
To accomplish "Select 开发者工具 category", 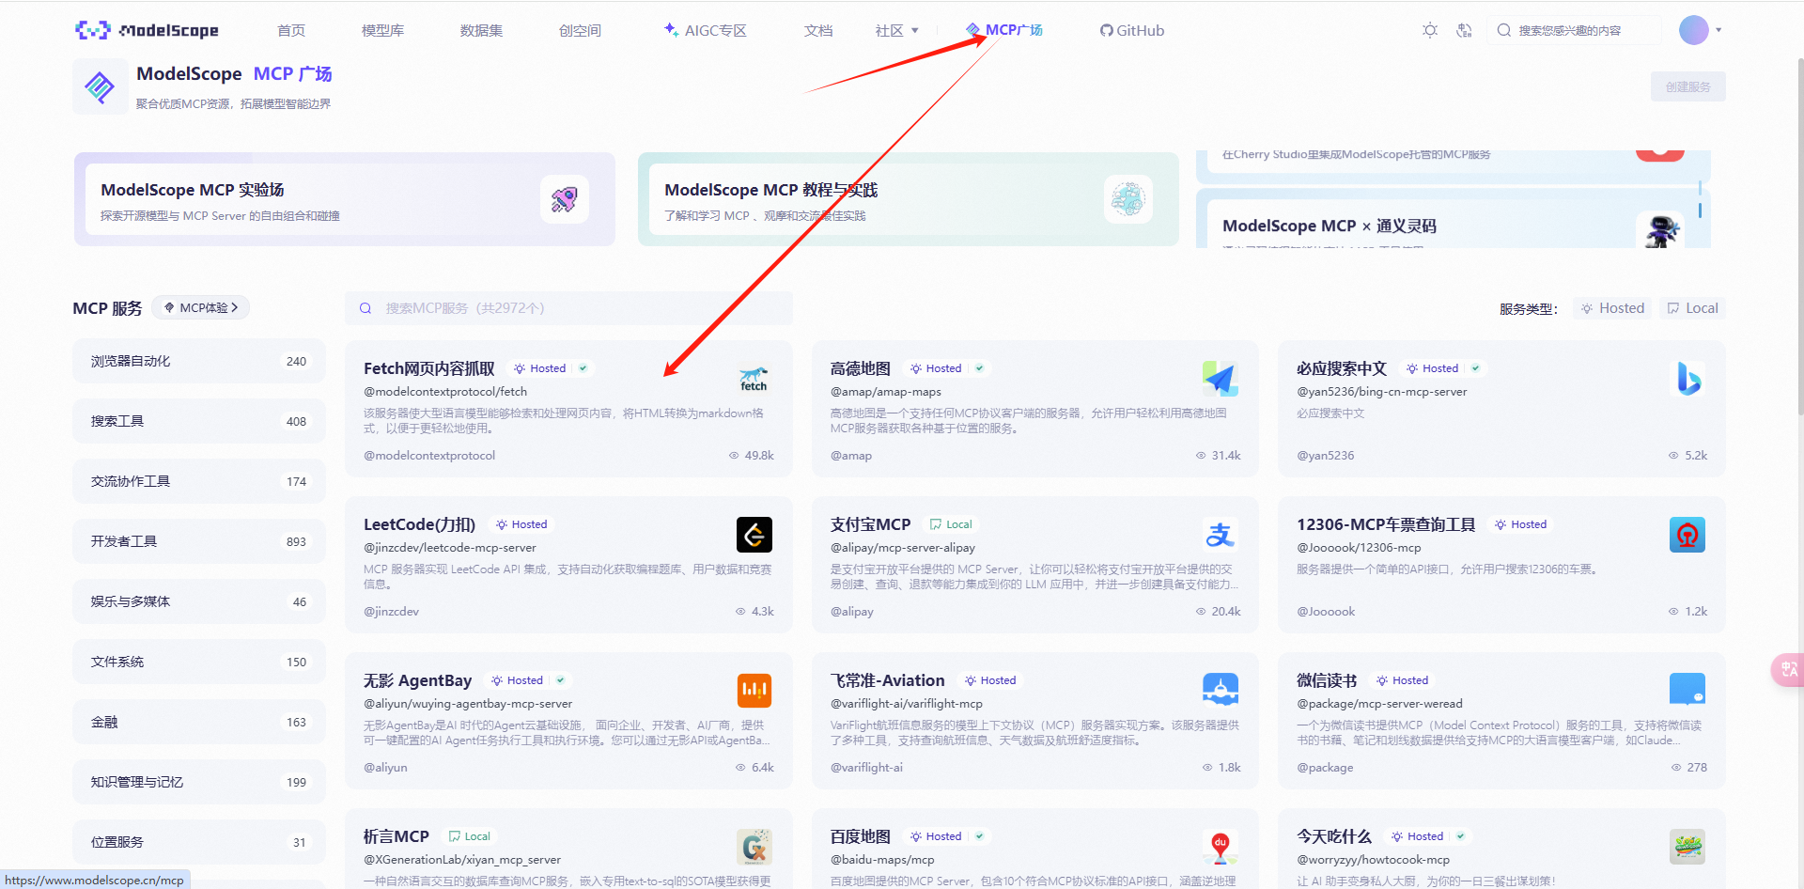I will click(199, 541).
